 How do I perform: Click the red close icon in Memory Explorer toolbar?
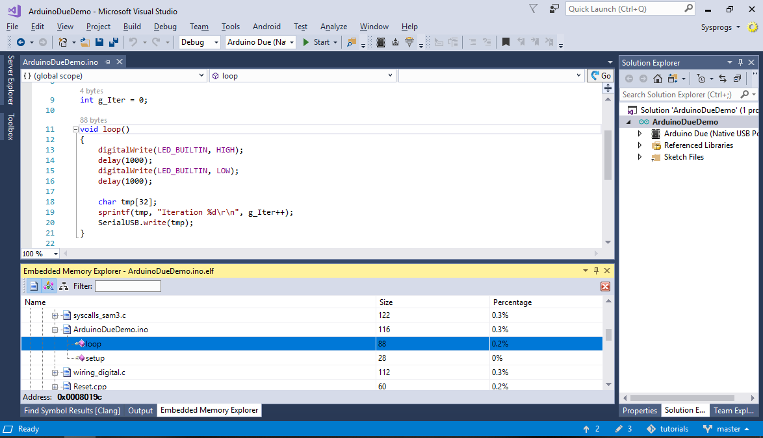605,287
